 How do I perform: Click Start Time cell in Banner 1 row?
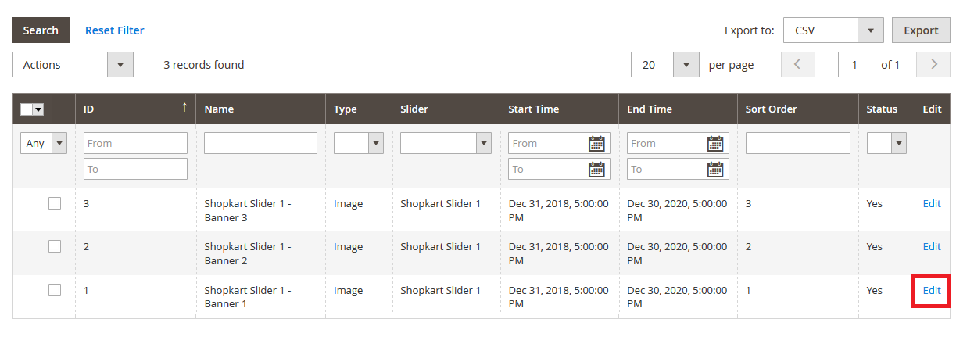point(558,297)
